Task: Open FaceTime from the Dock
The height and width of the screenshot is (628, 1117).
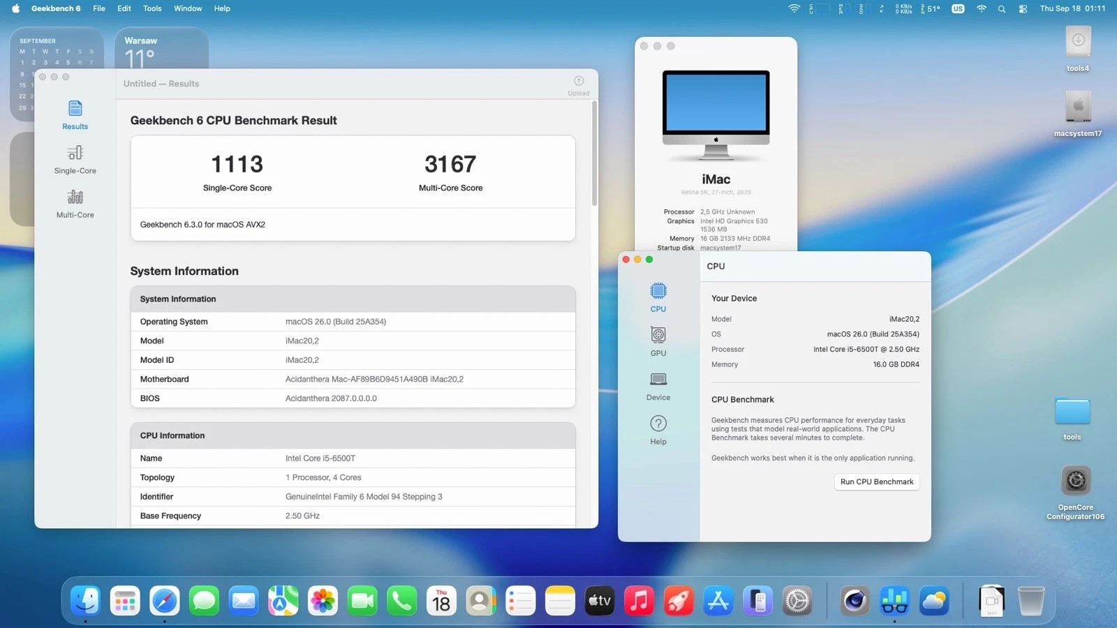Action: (362, 600)
